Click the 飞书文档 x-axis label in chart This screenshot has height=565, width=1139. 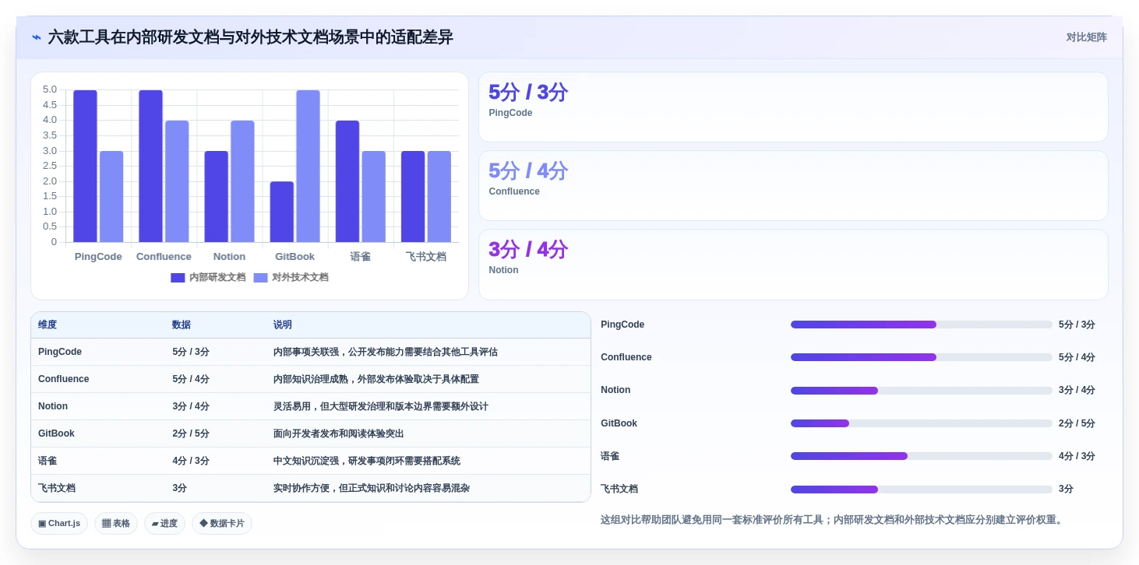click(x=426, y=257)
